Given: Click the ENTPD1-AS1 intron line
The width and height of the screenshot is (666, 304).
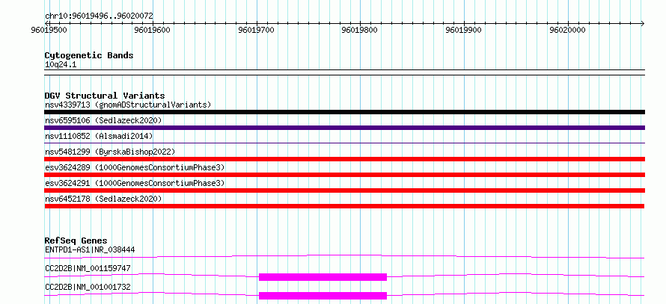Looking at the screenshot, I should coord(344,256).
